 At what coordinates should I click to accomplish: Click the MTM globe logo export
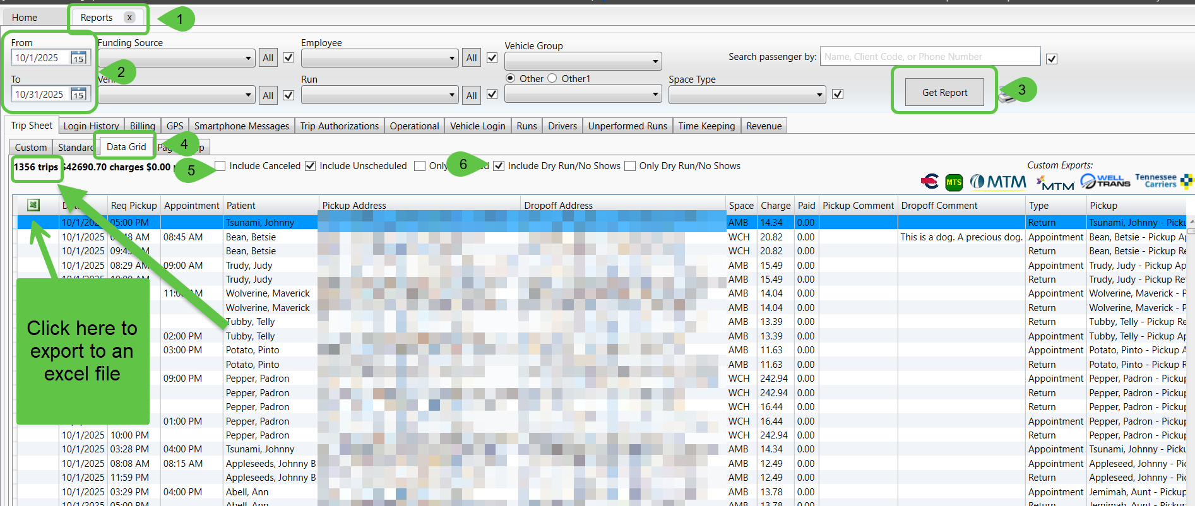coord(997,182)
